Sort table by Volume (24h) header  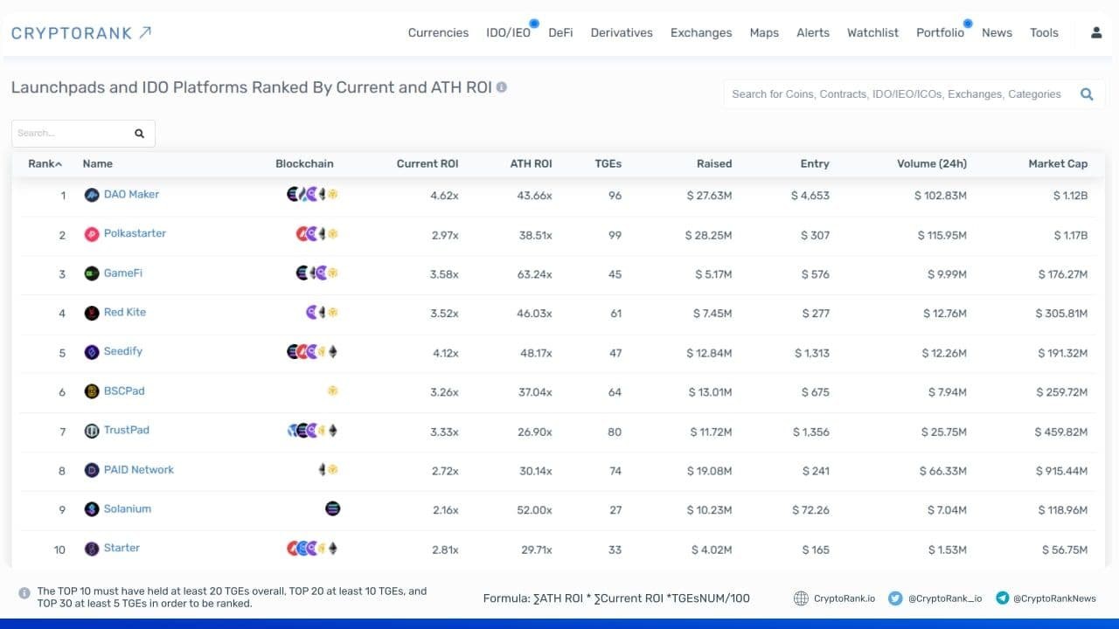pyautogui.click(x=932, y=163)
